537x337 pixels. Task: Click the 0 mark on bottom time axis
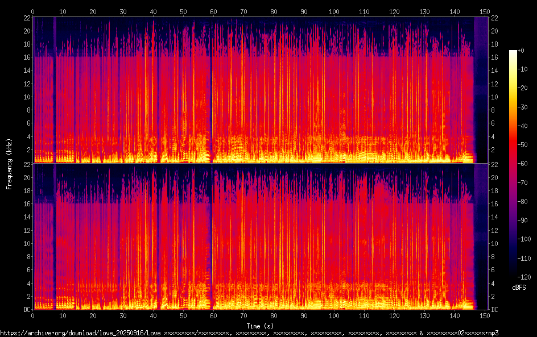pyautogui.click(x=32, y=316)
